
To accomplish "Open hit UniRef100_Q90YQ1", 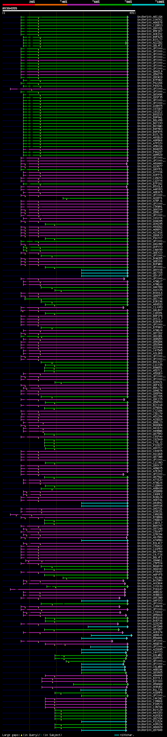I will [150, 28].
